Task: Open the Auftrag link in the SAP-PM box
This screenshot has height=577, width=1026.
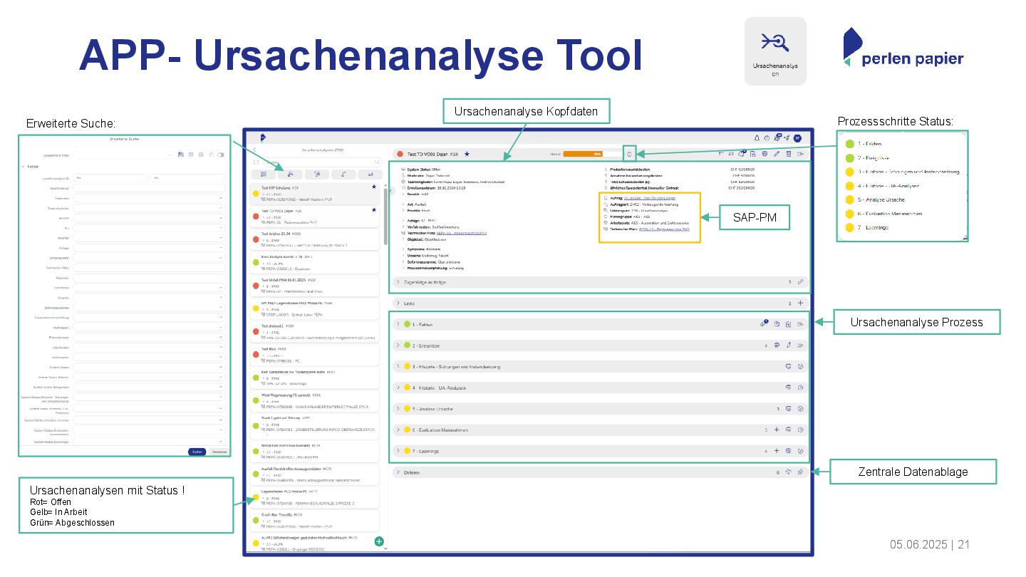Action: coord(650,197)
